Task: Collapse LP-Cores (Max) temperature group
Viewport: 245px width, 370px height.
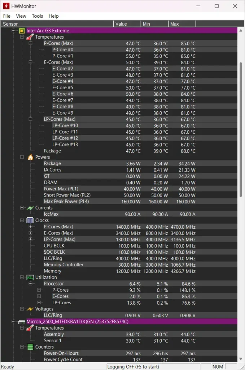Action: [30, 119]
